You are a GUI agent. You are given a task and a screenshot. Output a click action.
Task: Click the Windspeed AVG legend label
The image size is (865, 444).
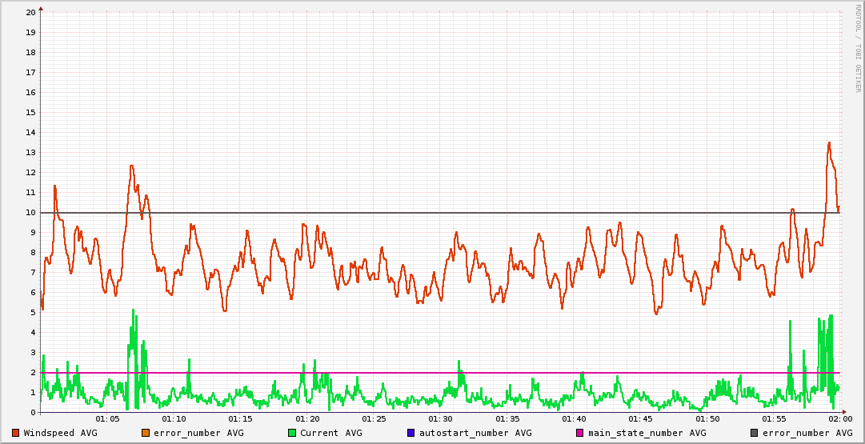60,433
